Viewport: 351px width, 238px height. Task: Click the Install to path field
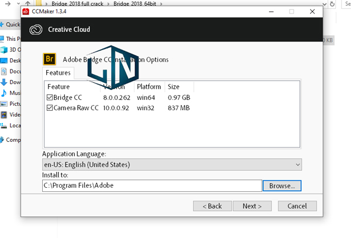pyautogui.click(x=152, y=185)
